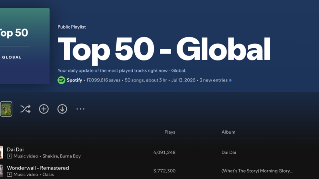
Task: Select the Dai Dai track title
Action: [15, 150]
